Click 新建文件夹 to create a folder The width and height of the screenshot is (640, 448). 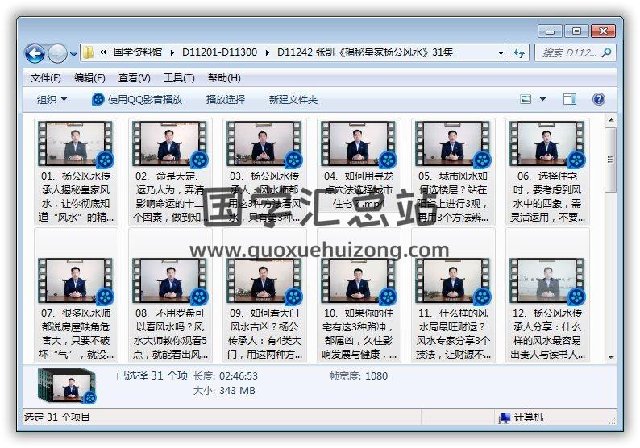293,100
